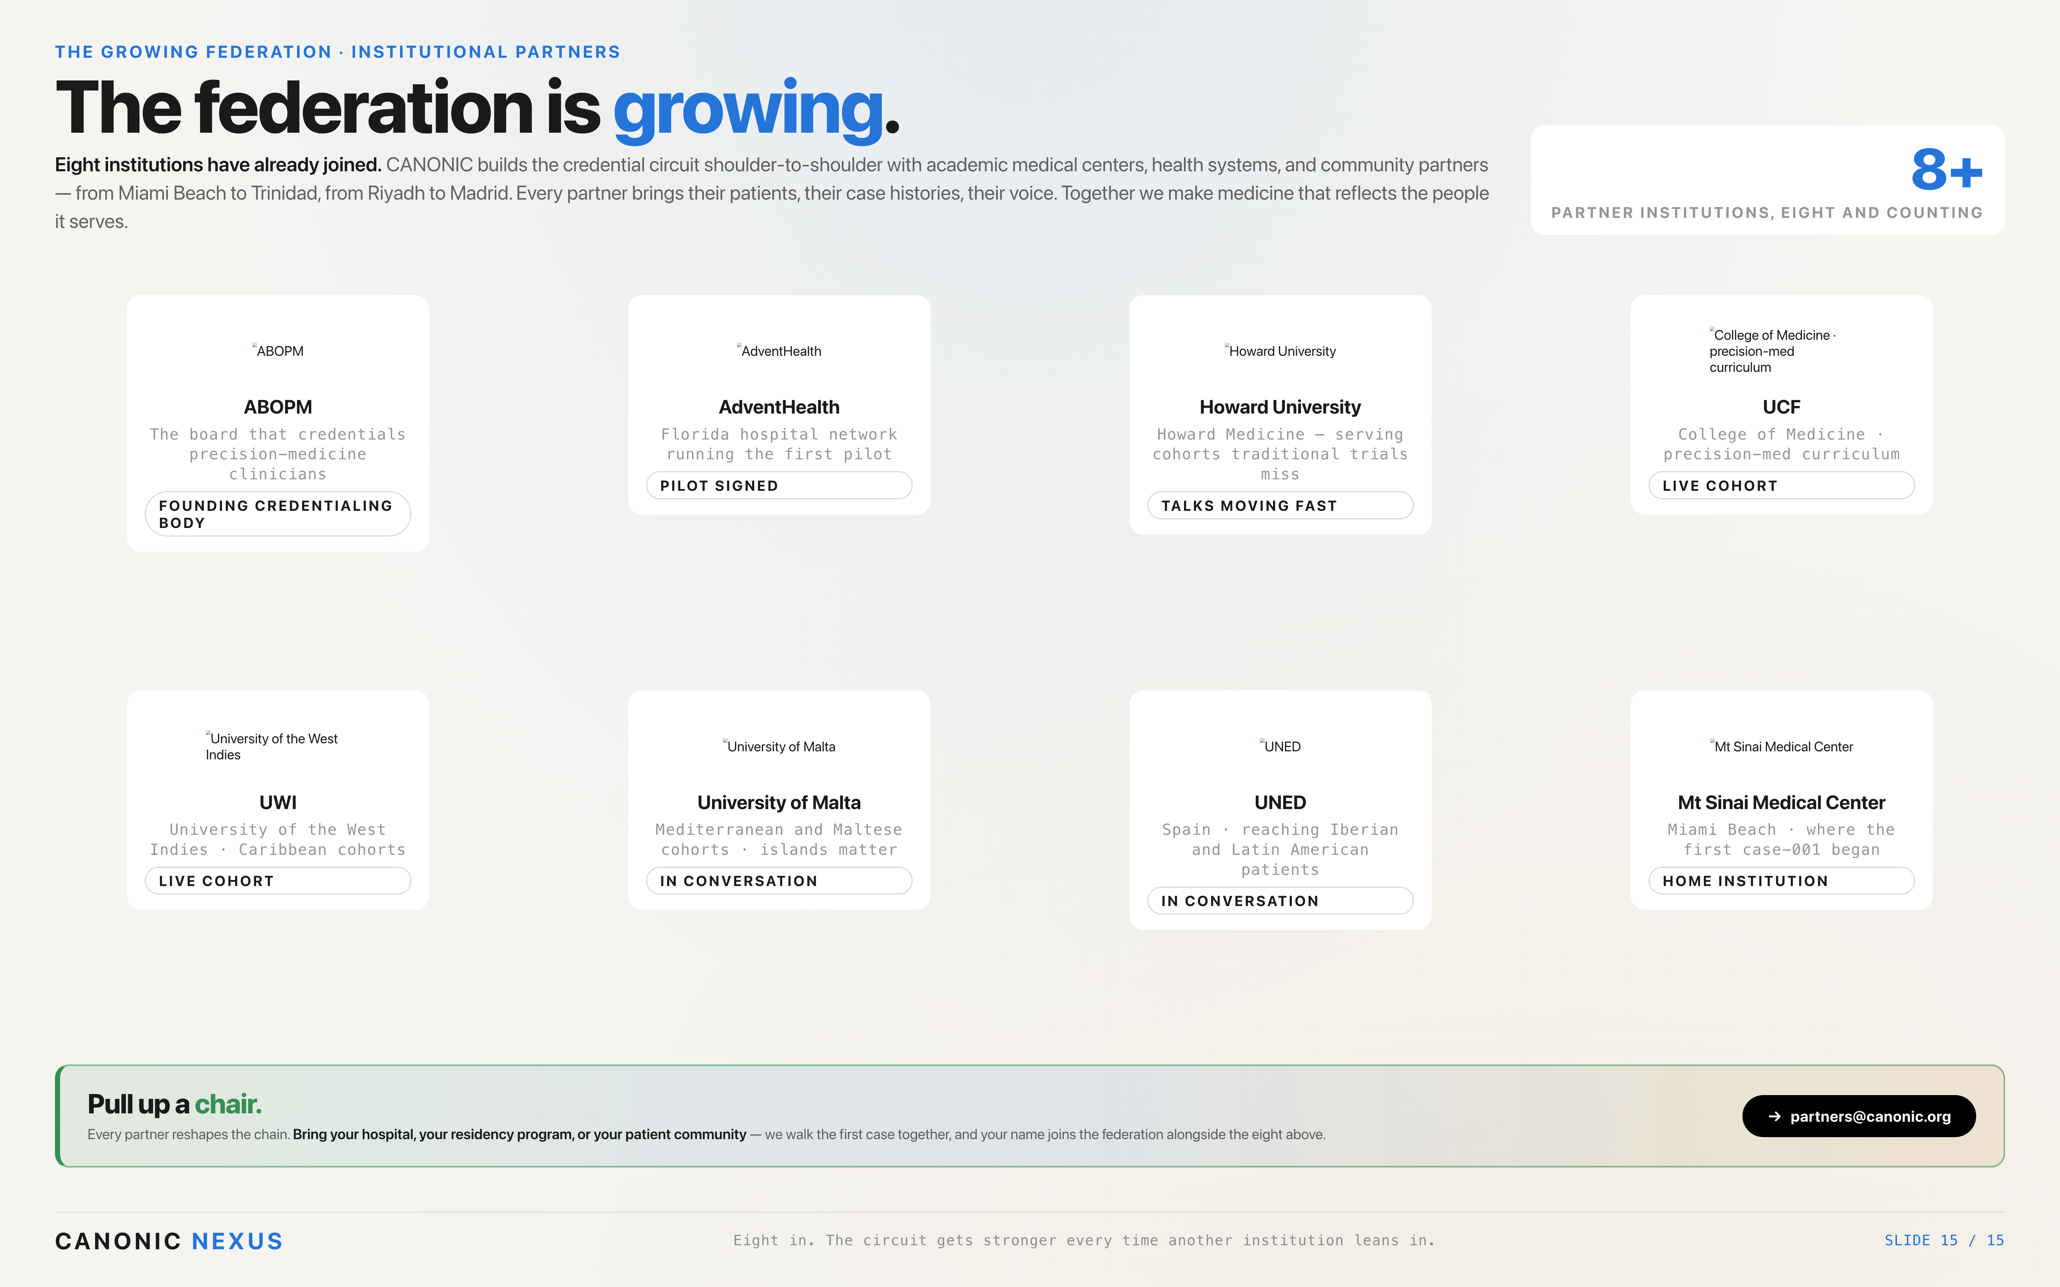This screenshot has width=2060, height=1287.
Task: Click the University of Malta logo placeholder
Action: 779,746
